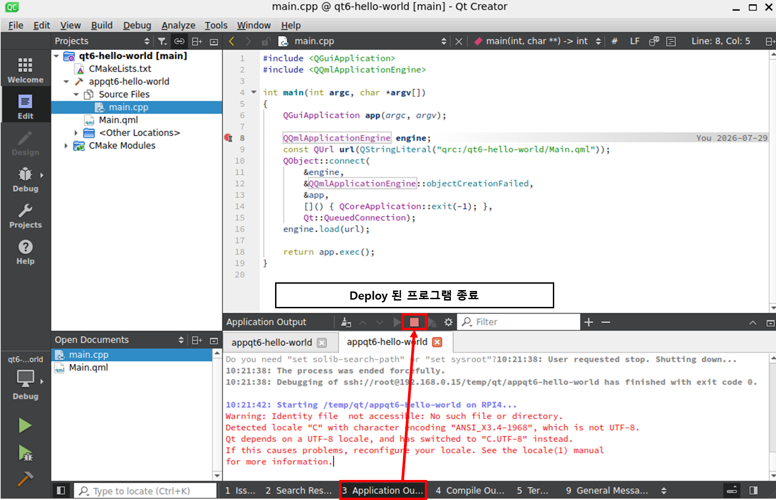Image resolution: width=776 pixels, height=500 pixels.
Task: Select Main.qml in Open Documents
Action: tap(88, 367)
